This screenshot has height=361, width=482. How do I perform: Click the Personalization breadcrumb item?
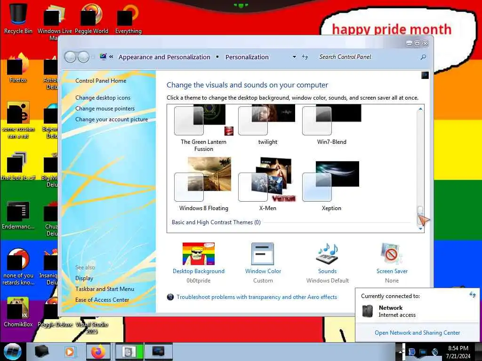click(247, 57)
